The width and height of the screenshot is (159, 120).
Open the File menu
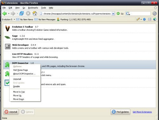tap(4, 8)
